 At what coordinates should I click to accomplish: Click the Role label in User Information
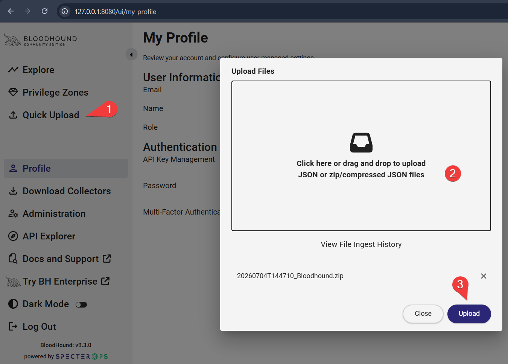click(x=151, y=127)
